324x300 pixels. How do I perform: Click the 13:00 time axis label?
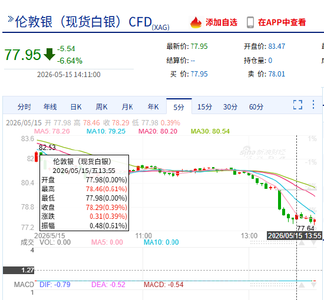[x=249, y=236]
